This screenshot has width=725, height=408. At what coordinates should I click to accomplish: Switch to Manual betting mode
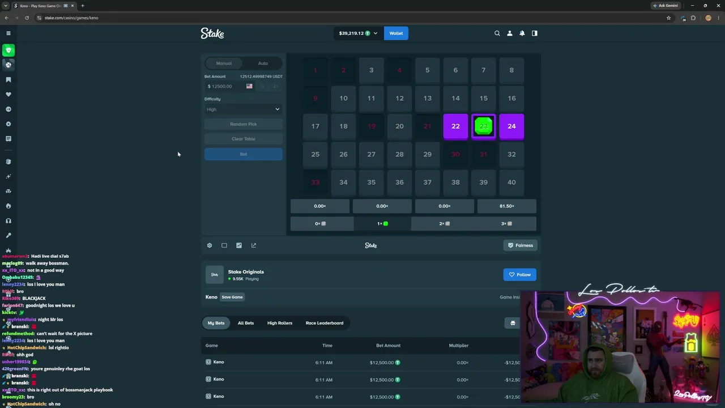pos(224,63)
